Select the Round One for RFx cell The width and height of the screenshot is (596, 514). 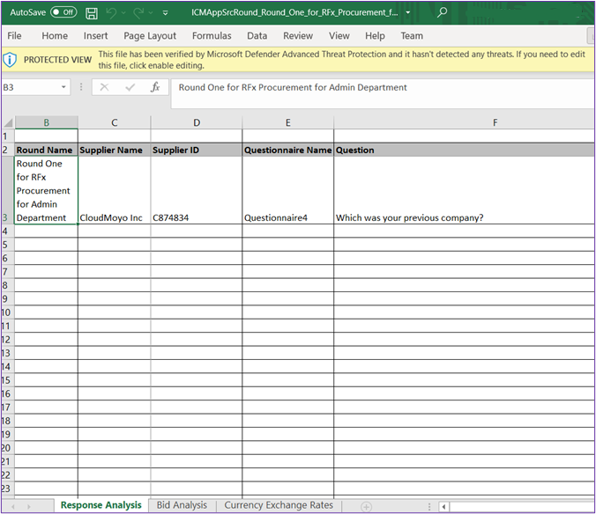pyautogui.click(x=46, y=190)
